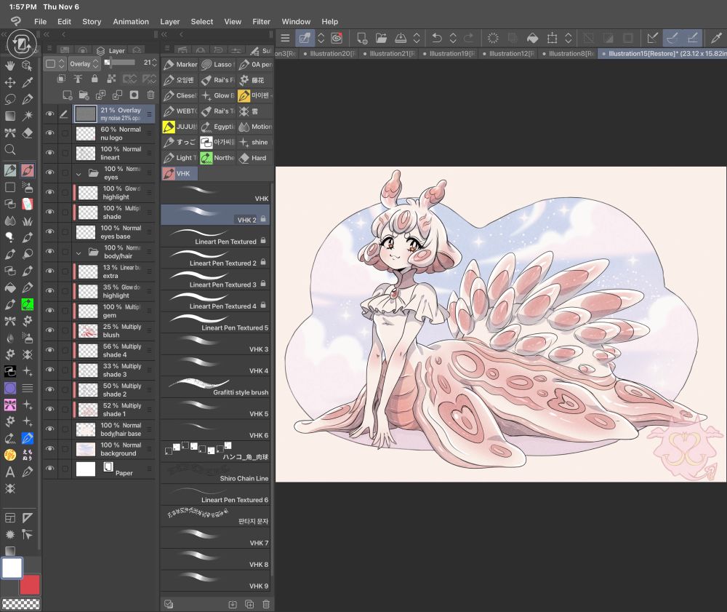Check the box beside nu logo layer

(x=65, y=134)
